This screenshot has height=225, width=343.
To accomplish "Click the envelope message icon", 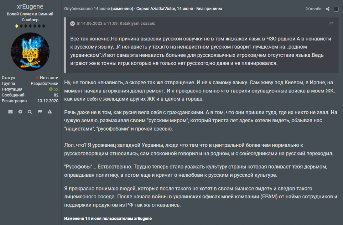I will tap(11, 112).
